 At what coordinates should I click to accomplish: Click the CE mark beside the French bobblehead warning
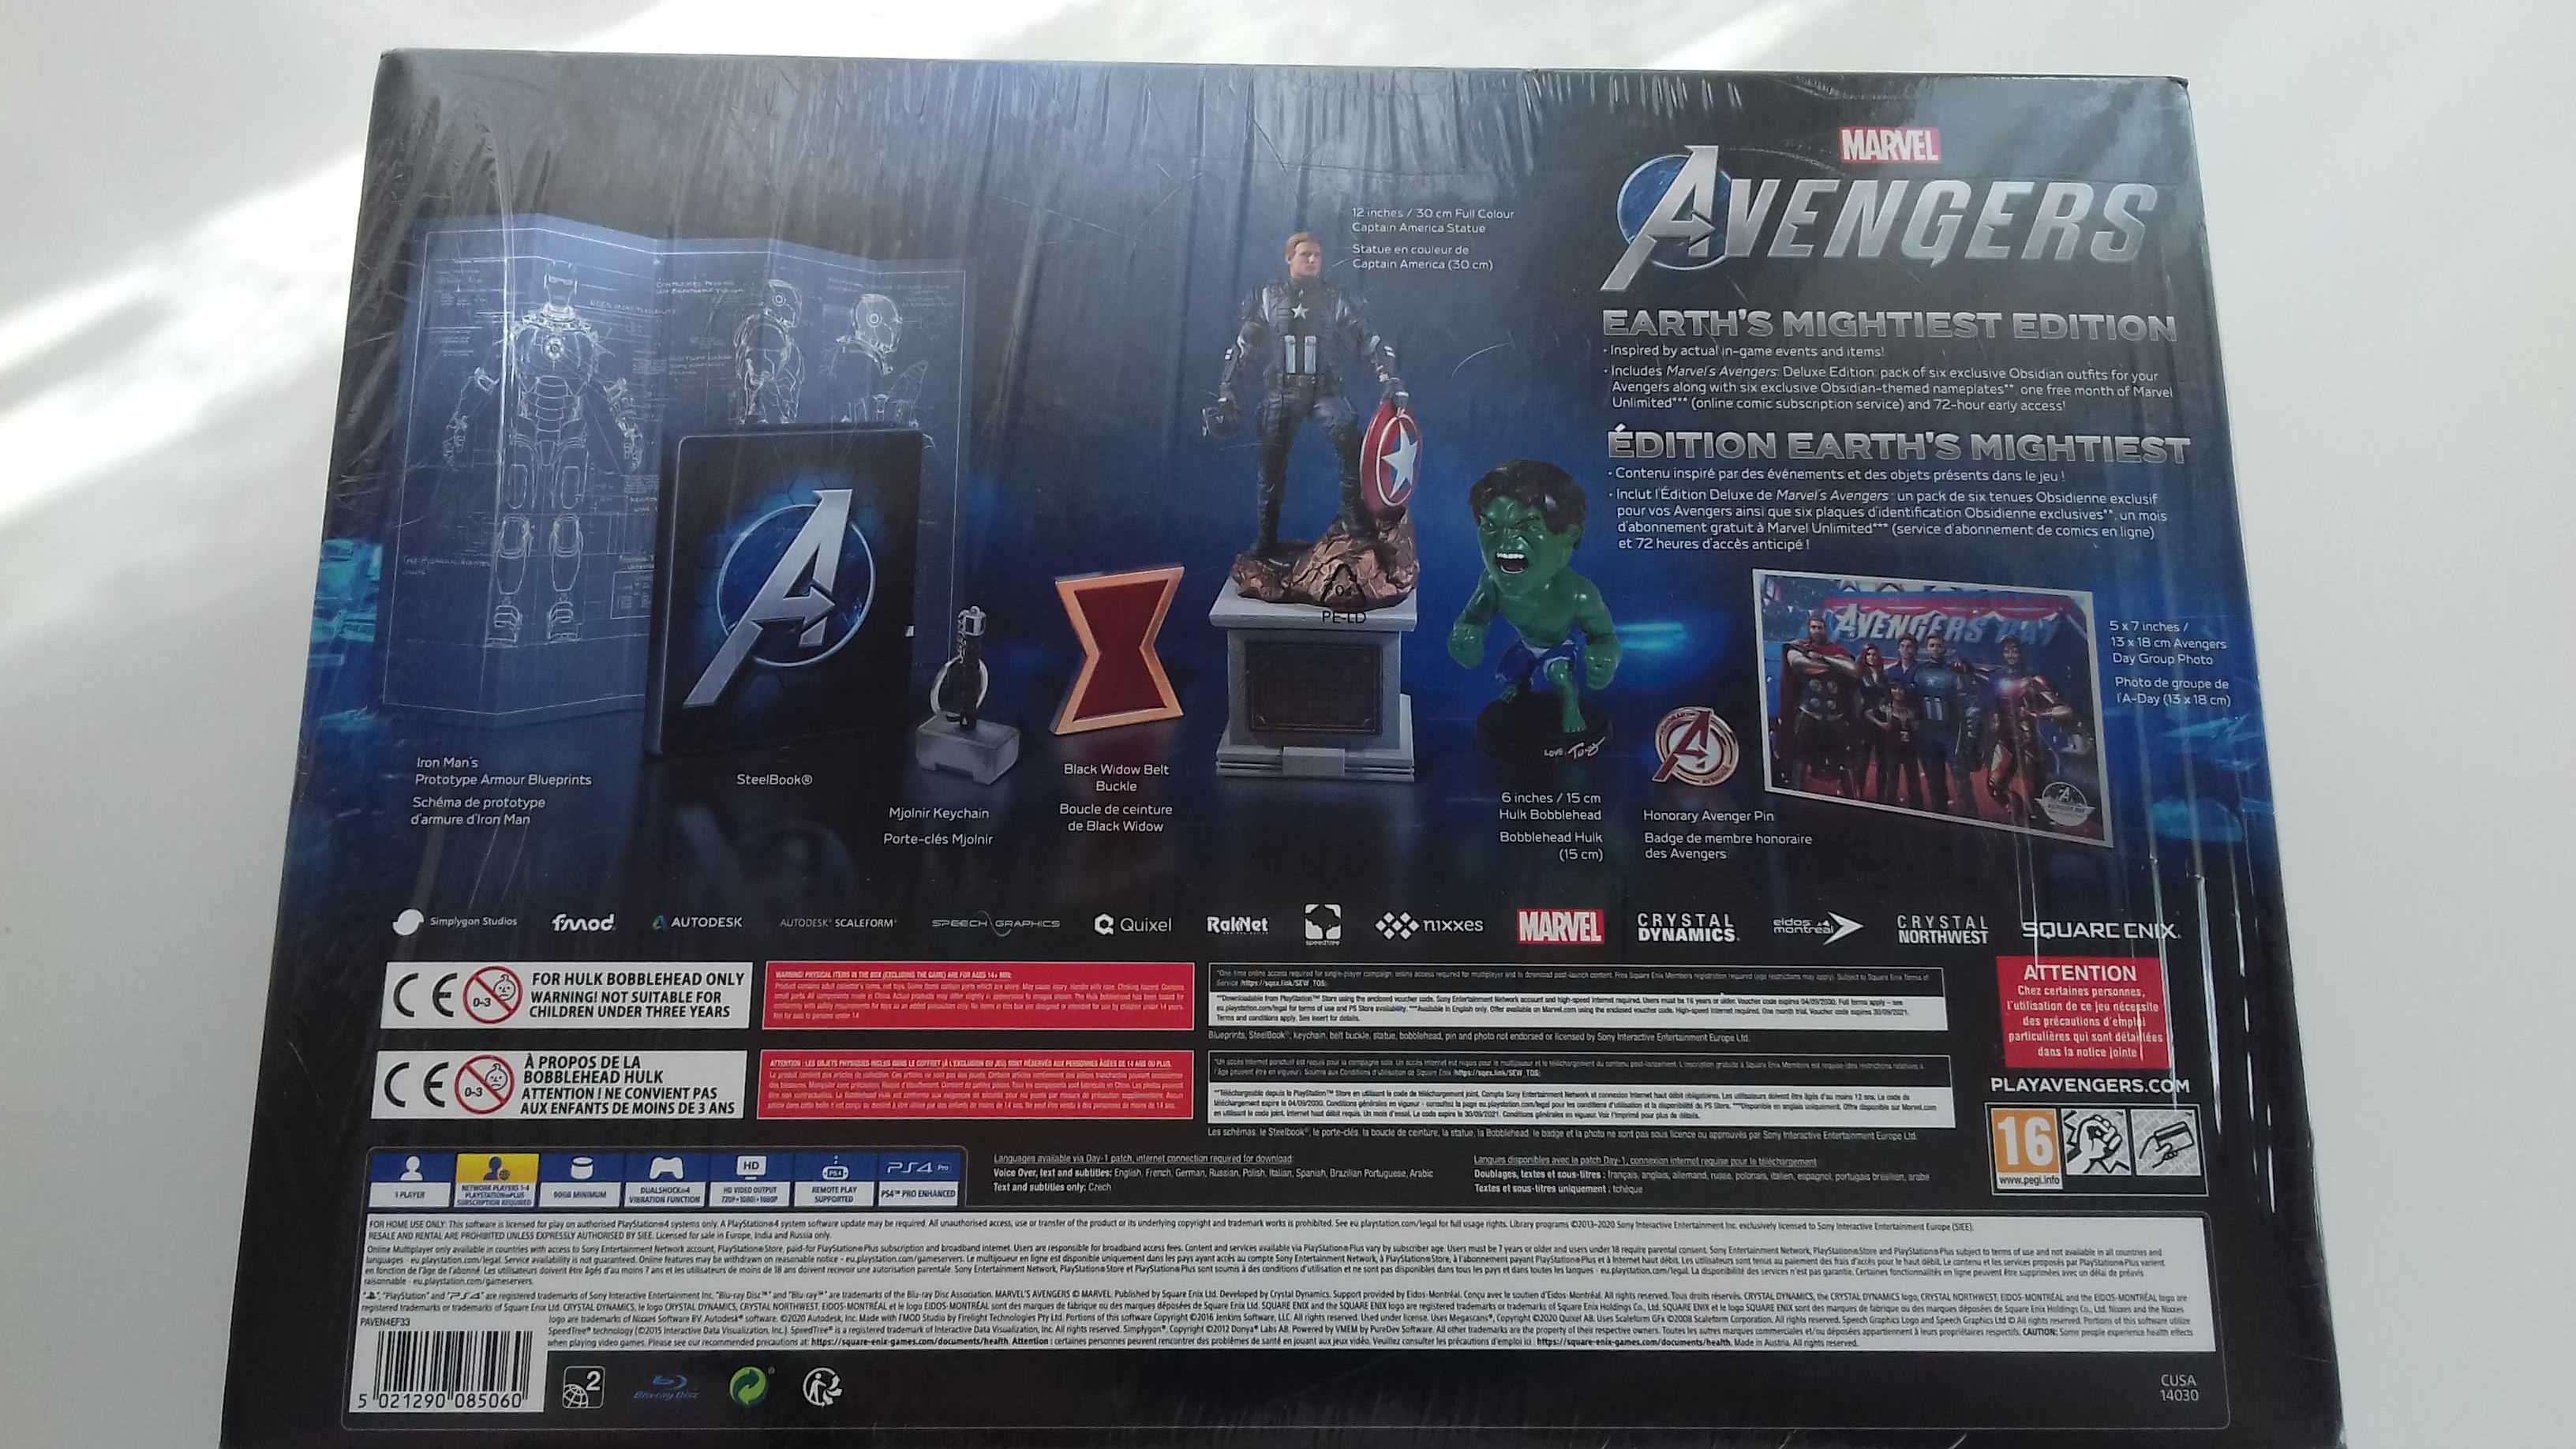coord(417,1086)
